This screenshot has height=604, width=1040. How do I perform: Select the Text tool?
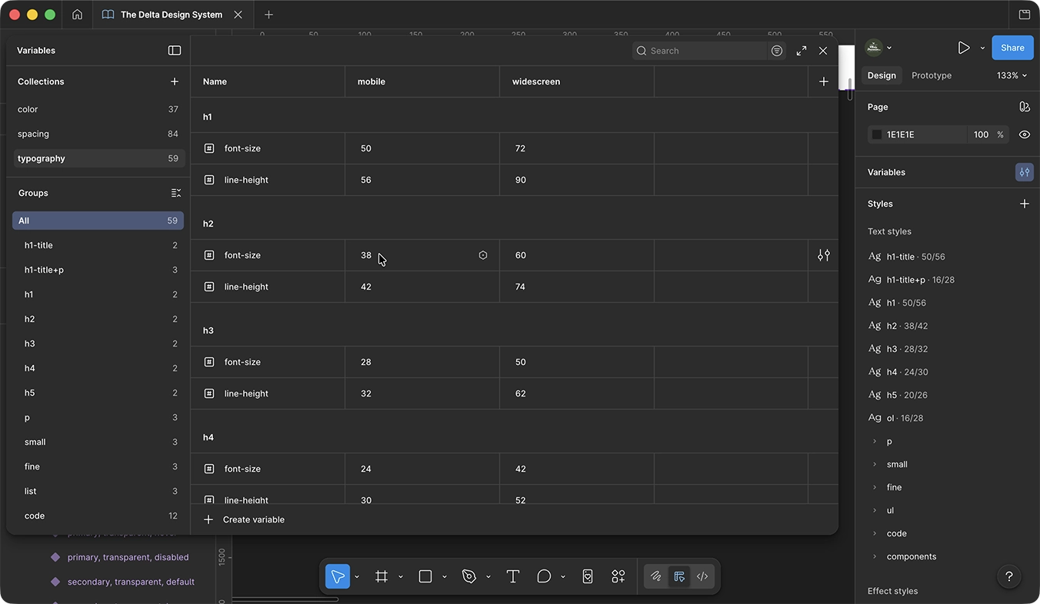pos(512,576)
